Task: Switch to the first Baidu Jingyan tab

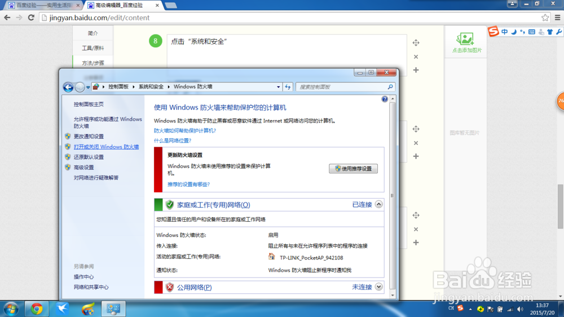Action: (43, 6)
